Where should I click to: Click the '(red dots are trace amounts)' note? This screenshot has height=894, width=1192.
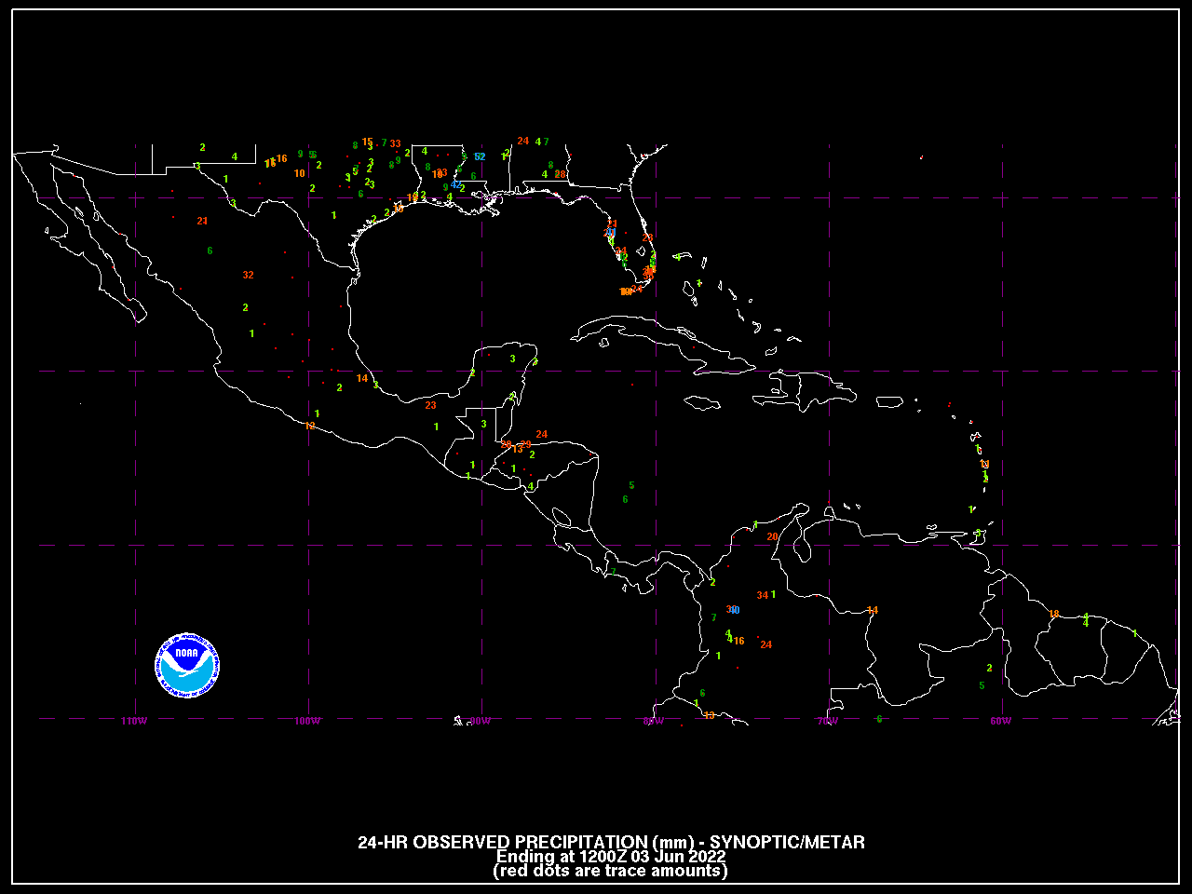pyautogui.click(x=610, y=871)
